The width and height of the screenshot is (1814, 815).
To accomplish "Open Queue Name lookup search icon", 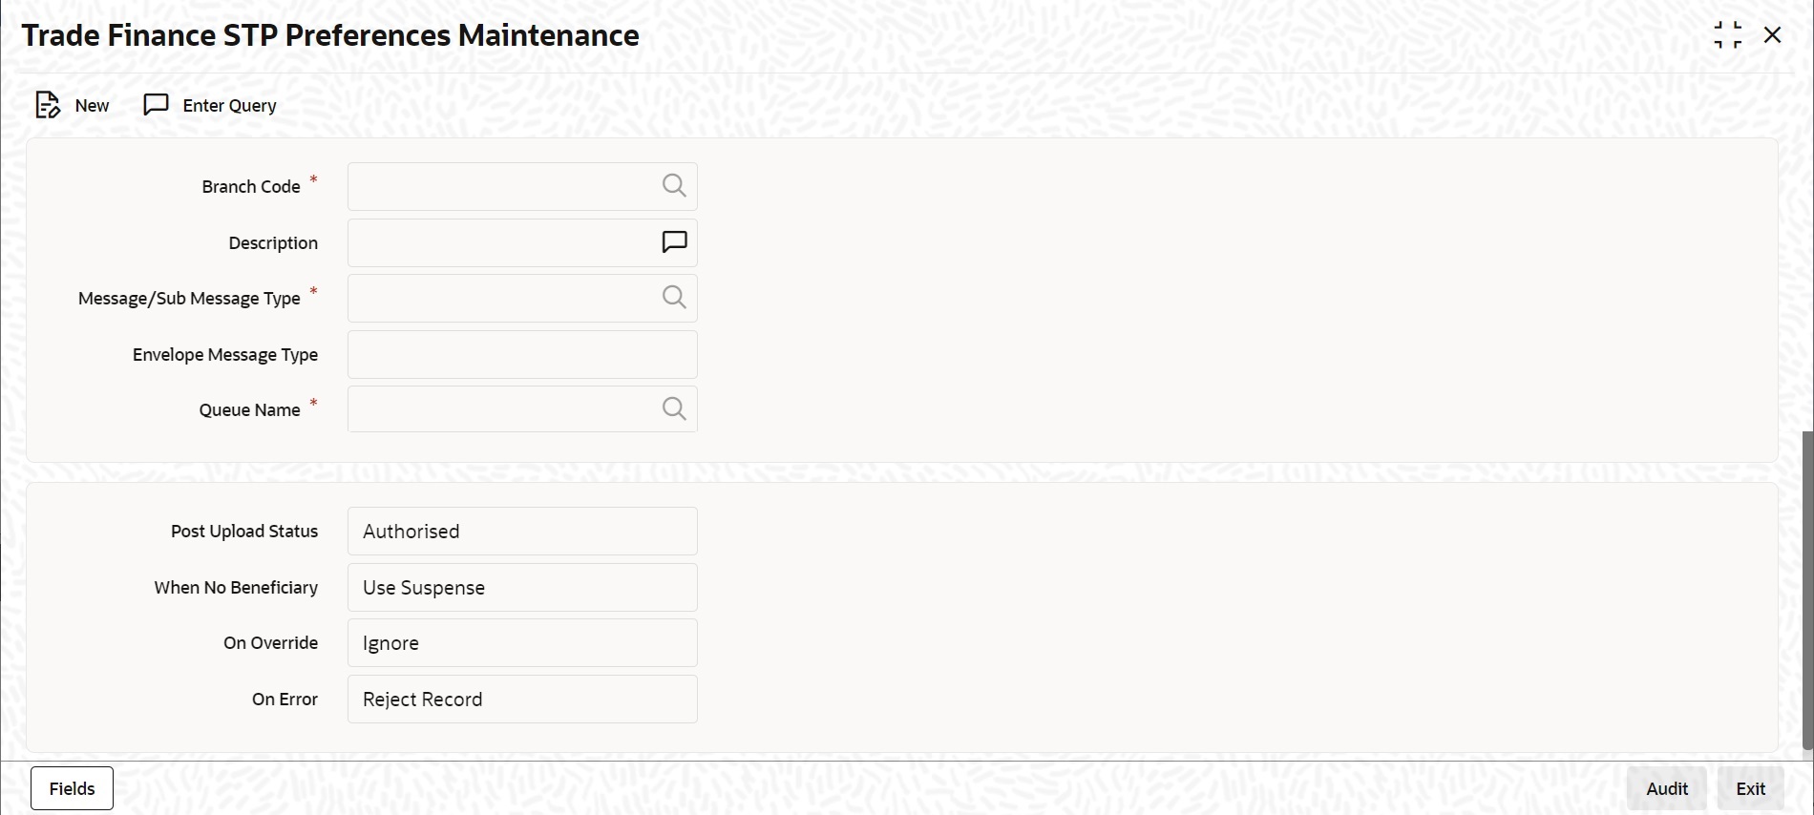I will tap(674, 409).
